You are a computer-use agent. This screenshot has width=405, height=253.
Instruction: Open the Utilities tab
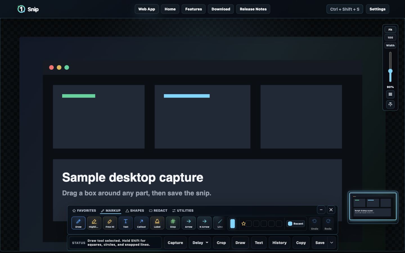tap(183, 211)
